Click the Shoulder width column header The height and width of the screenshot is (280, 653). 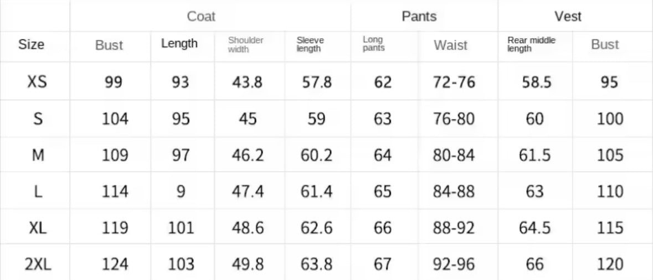pos(245,45)
